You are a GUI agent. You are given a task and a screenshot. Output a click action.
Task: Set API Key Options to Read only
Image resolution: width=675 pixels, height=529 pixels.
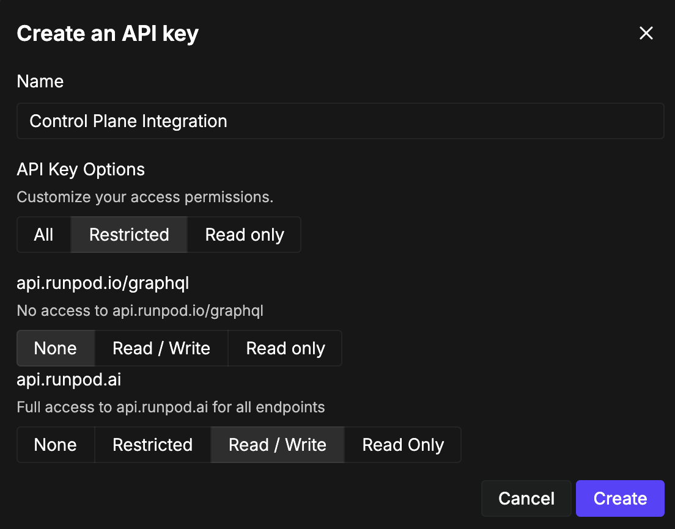(x=245, y=235)
